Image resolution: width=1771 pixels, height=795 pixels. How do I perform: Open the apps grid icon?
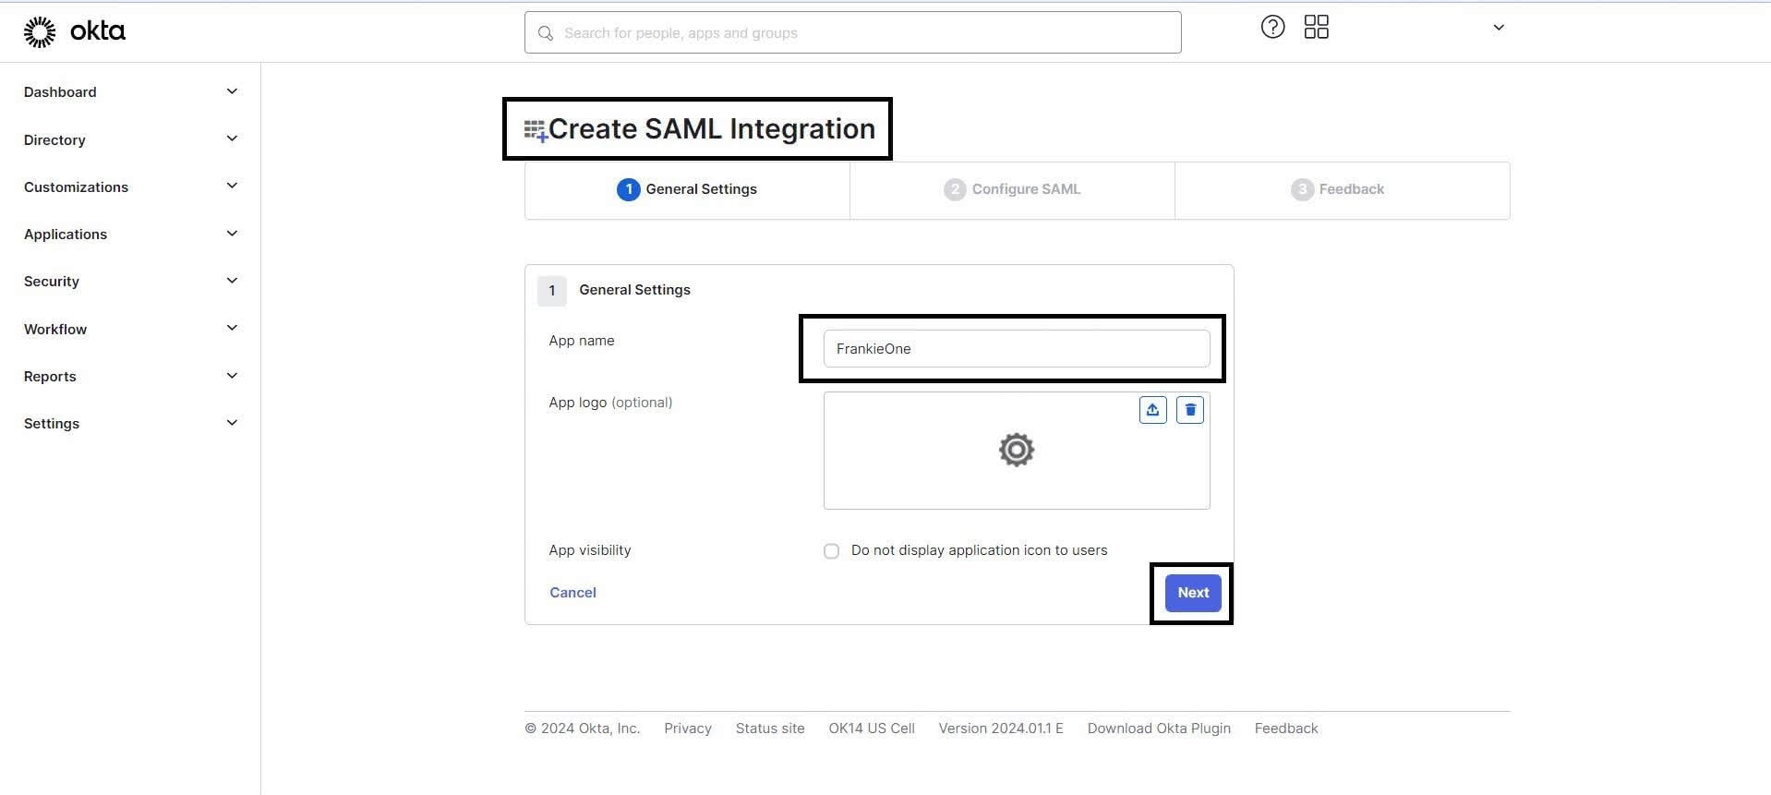[1316, 28]
